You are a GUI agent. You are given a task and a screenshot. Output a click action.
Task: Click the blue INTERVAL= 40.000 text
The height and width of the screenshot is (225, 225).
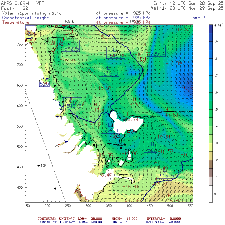pos(163,222)
